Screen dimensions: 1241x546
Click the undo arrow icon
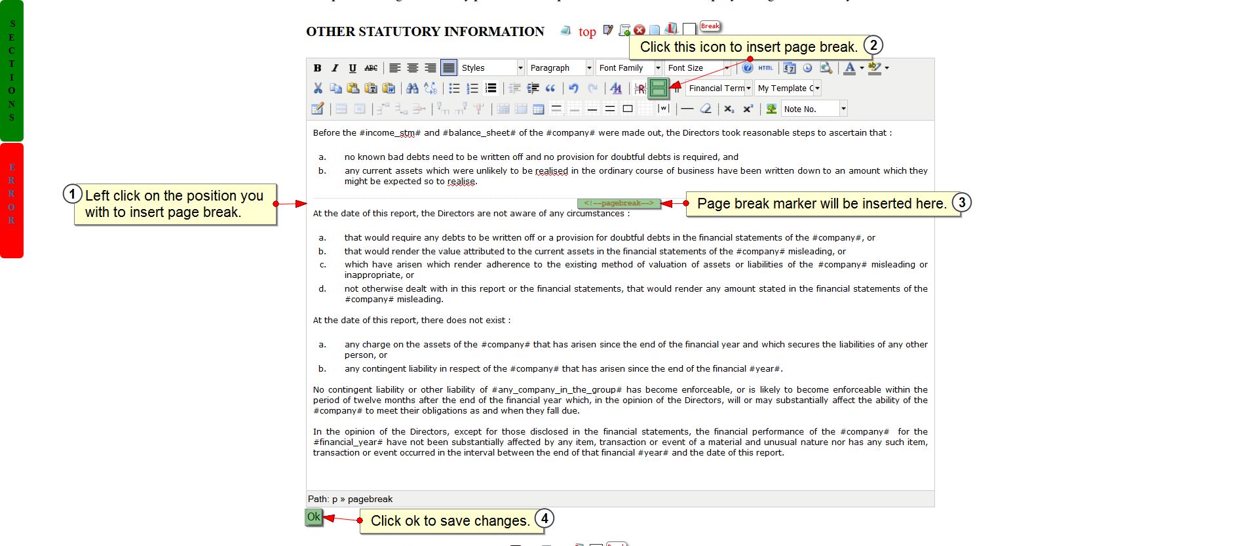573,88
